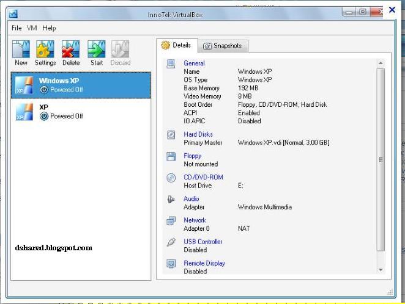
Task: Click the blue X overlay close button
Action: click(392, 10)
